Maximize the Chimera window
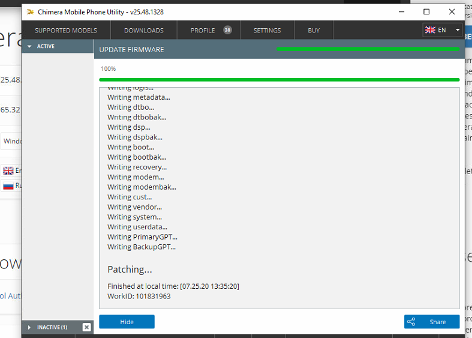The width and height of the screenshot is (472, 338). (x=426, y=12)
